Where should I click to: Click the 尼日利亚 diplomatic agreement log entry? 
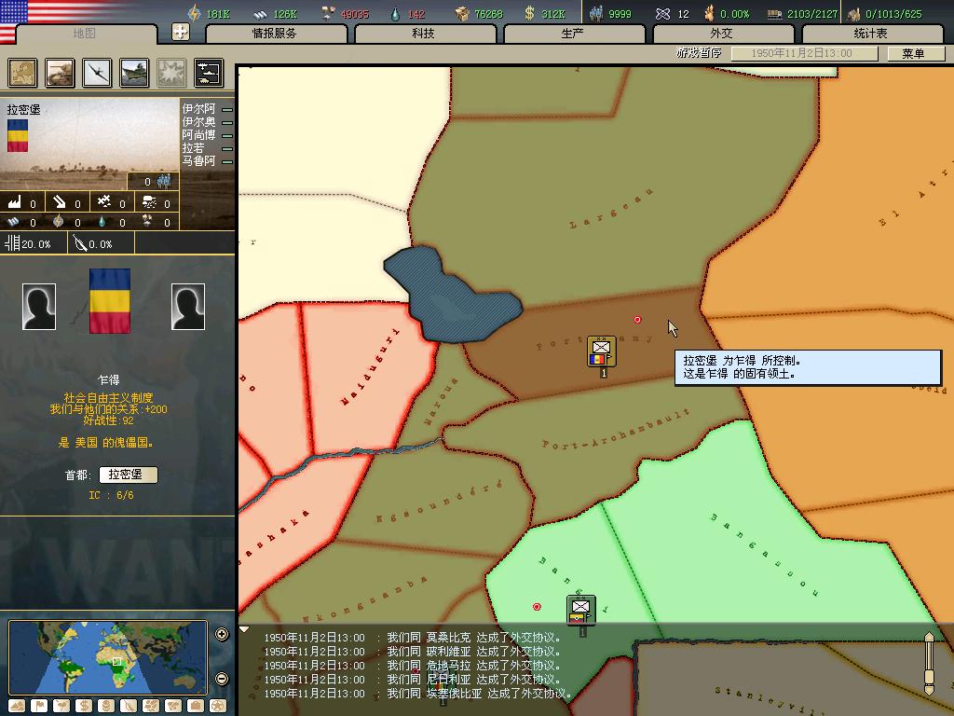[413, 680]
